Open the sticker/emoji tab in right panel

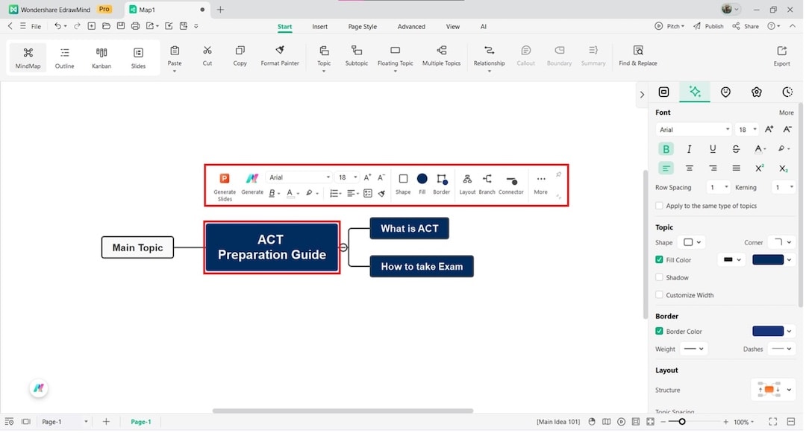click(725, 92)
